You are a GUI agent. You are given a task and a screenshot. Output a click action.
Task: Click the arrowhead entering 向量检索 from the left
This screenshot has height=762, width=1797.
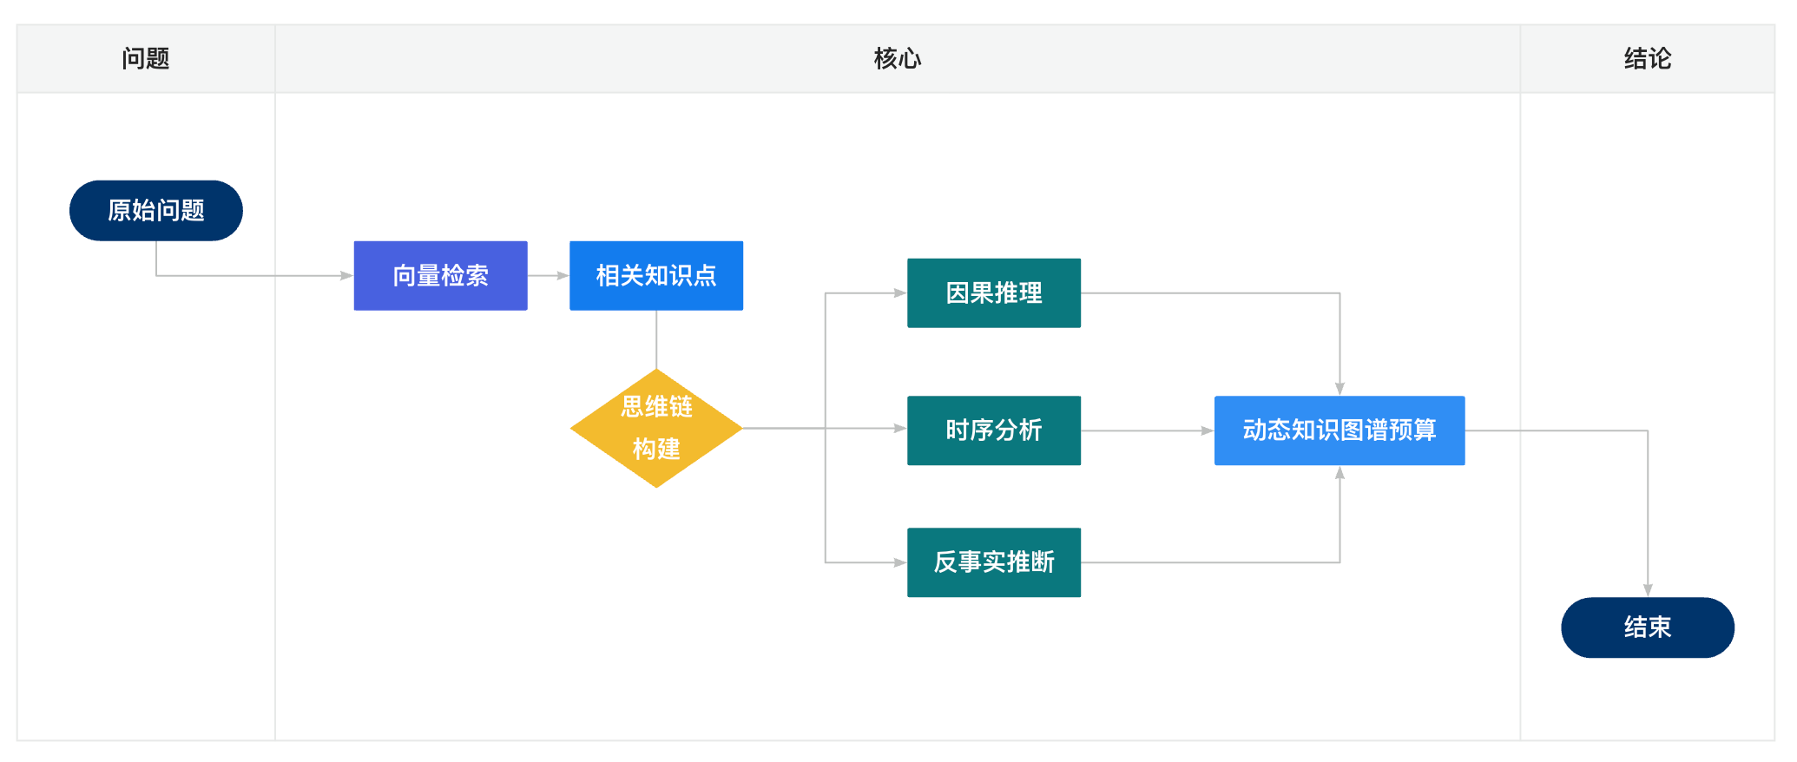[346, 276]
